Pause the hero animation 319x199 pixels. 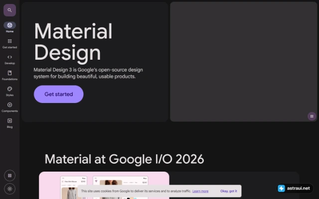pos(312,116)
